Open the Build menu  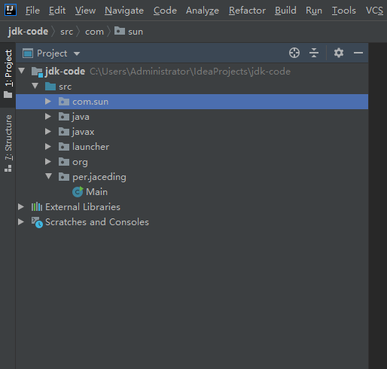(285, 11)
